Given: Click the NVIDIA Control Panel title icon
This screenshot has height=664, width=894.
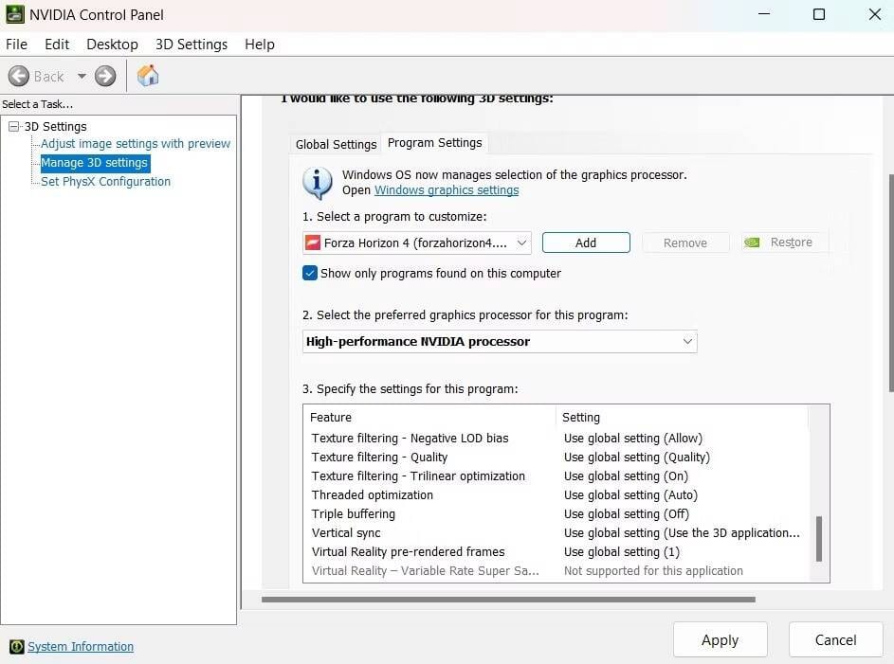Looking at the screenshot, I should point(14,14).
